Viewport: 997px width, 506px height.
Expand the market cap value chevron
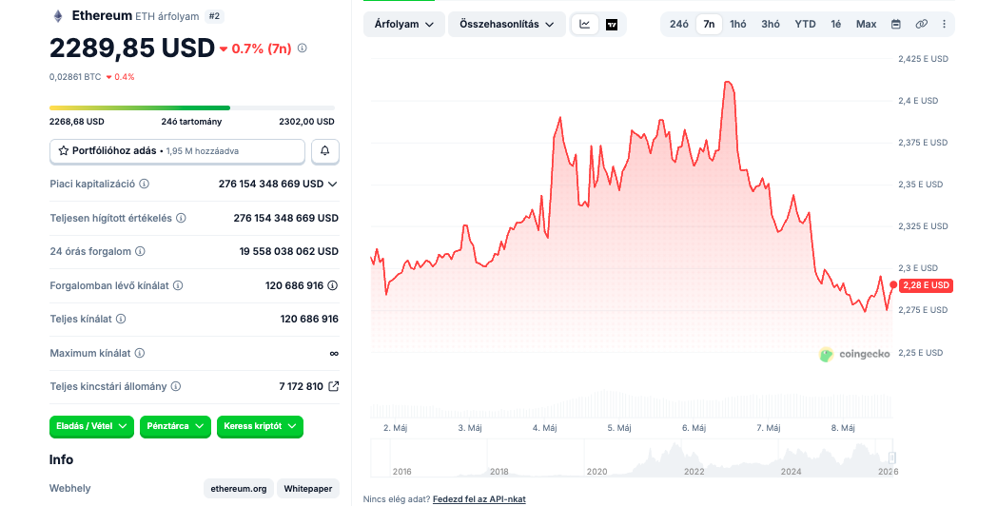pyautogui.click(x=333, y=184)
